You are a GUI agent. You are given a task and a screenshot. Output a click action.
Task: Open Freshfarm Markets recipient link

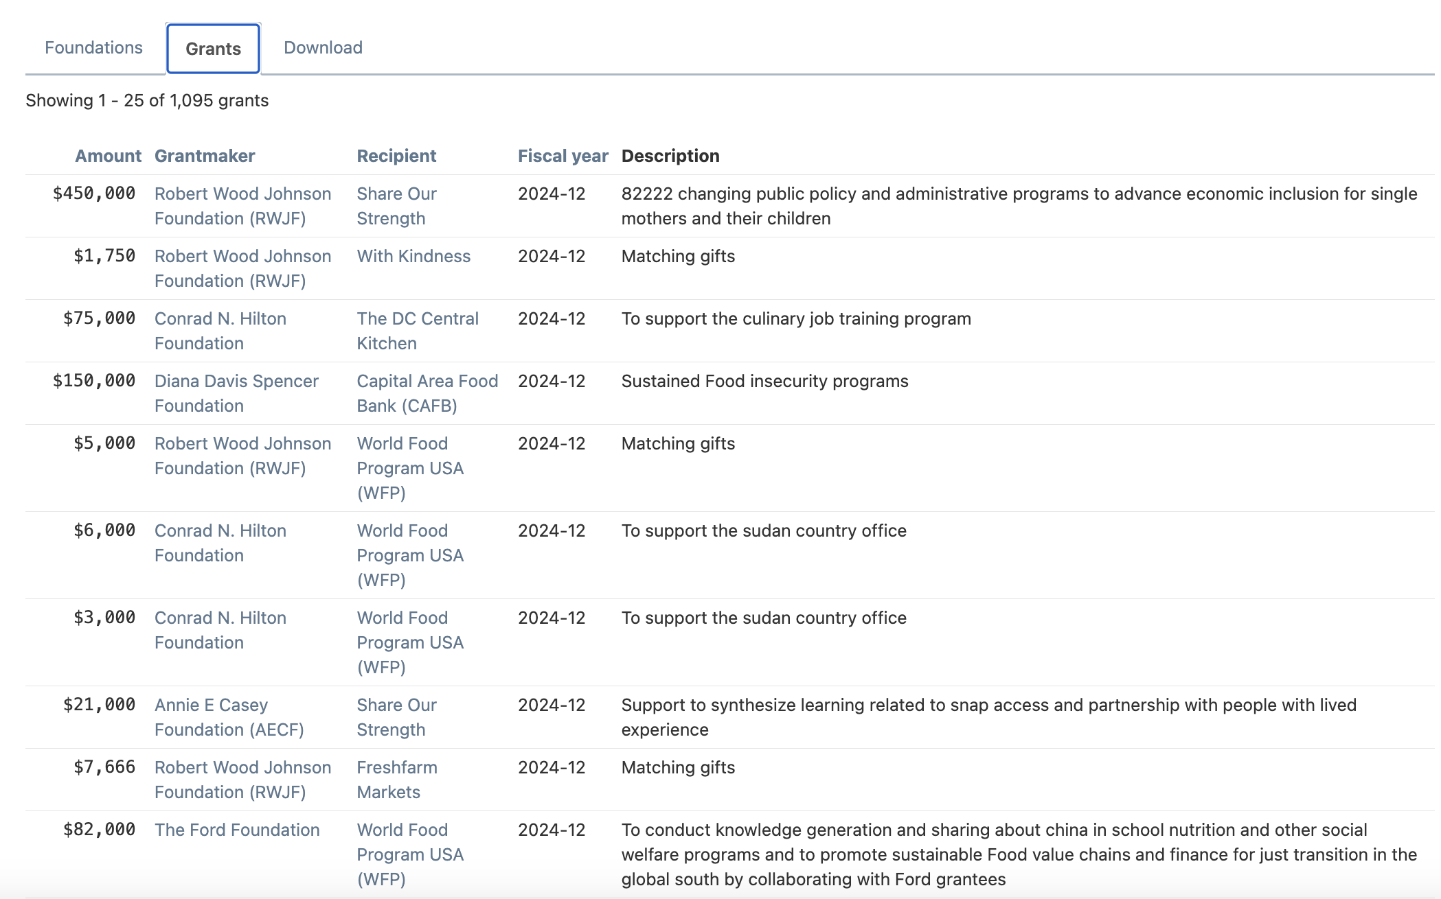(x=397, y=780)
